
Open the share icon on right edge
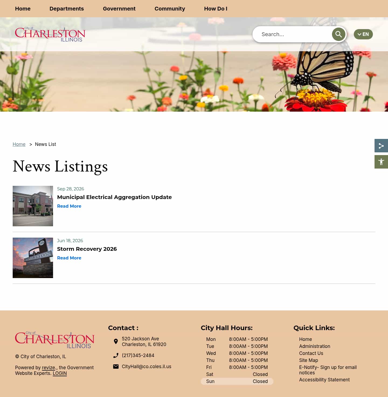(x=381, y=146)
